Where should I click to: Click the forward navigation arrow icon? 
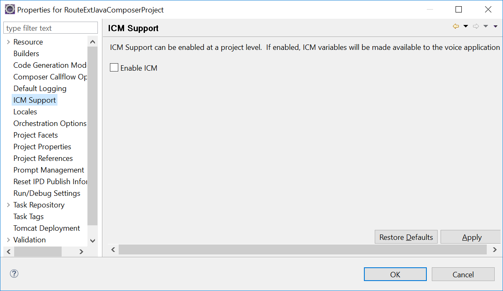click(x=476, y=27)
